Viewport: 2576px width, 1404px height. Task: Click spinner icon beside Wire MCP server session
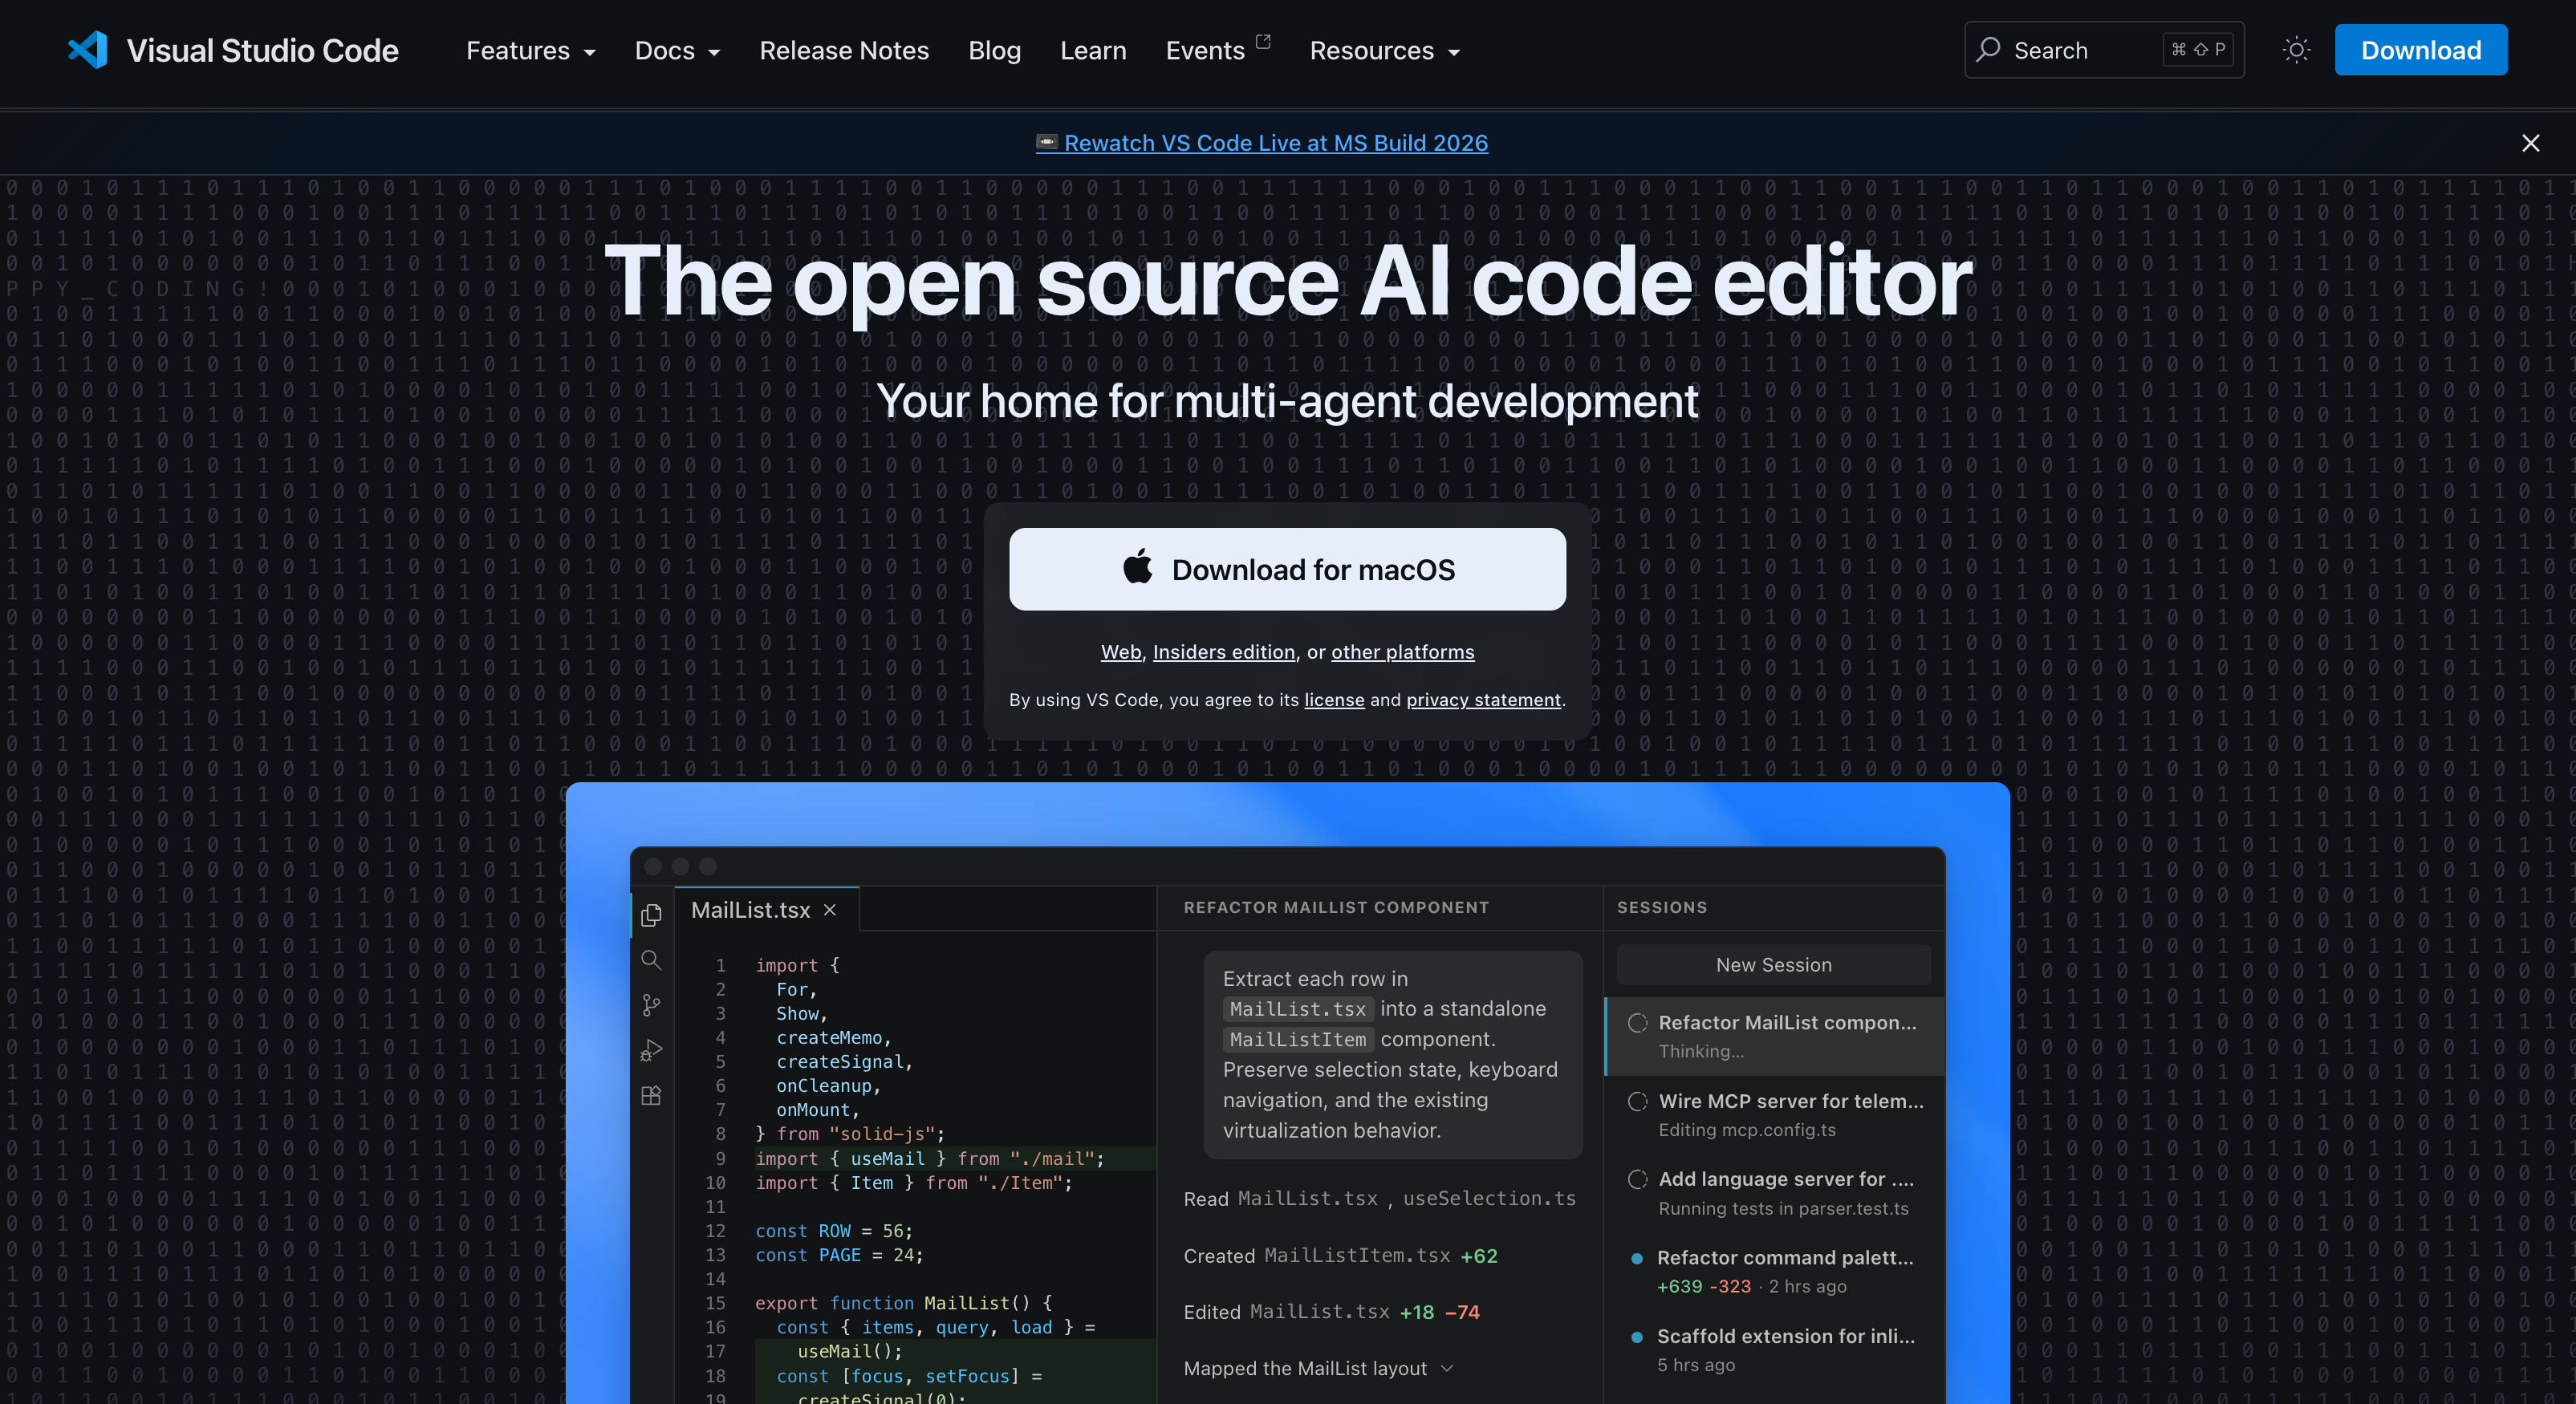point(1637,1101)
